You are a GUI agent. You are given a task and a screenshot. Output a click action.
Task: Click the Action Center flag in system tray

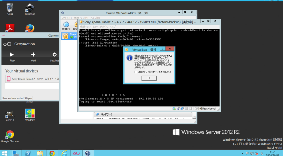coord(247,154)
